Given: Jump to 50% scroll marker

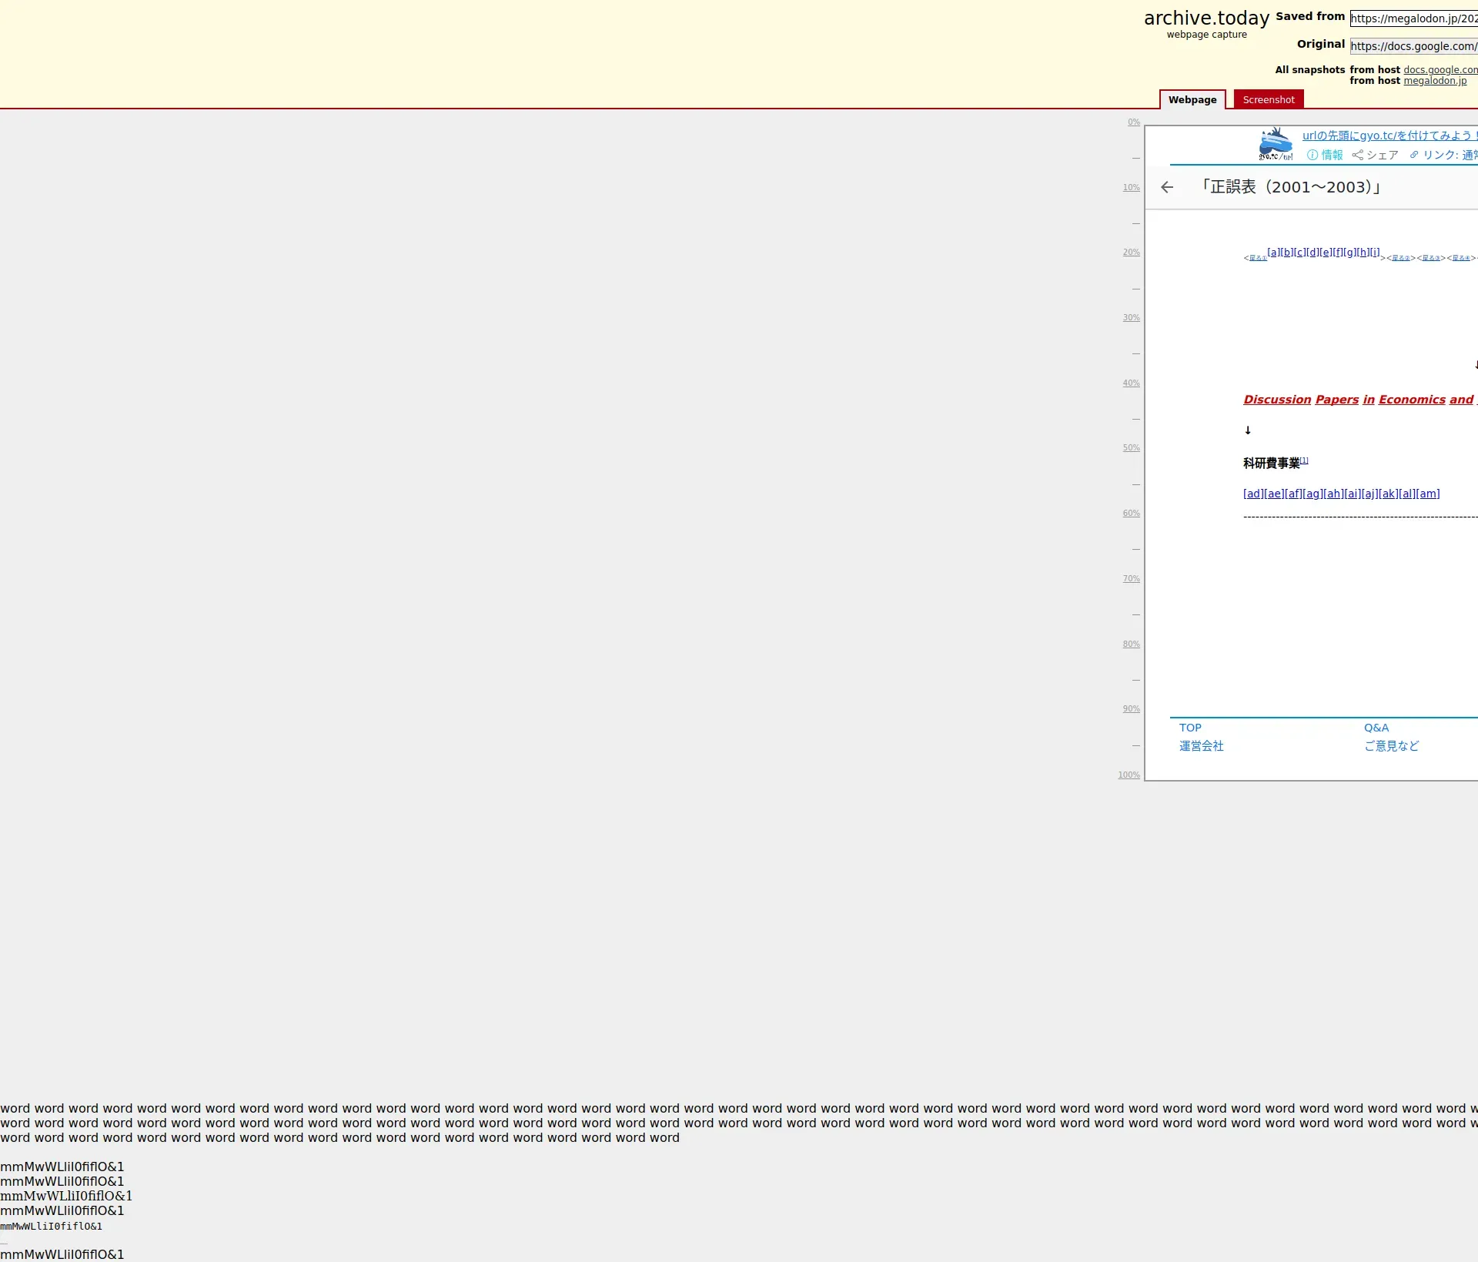Looking at the screenshot, I should (x=1131, y=447).
